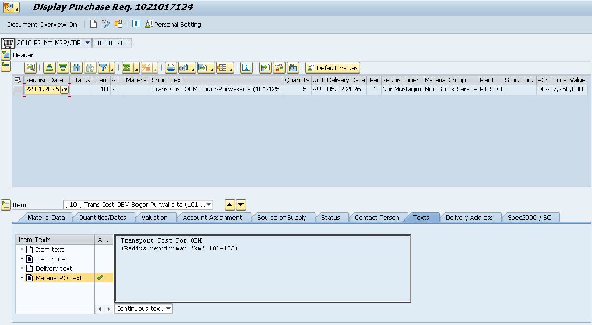Toggle Display/Change mode glasses-pencil icon

coord(106,24)
